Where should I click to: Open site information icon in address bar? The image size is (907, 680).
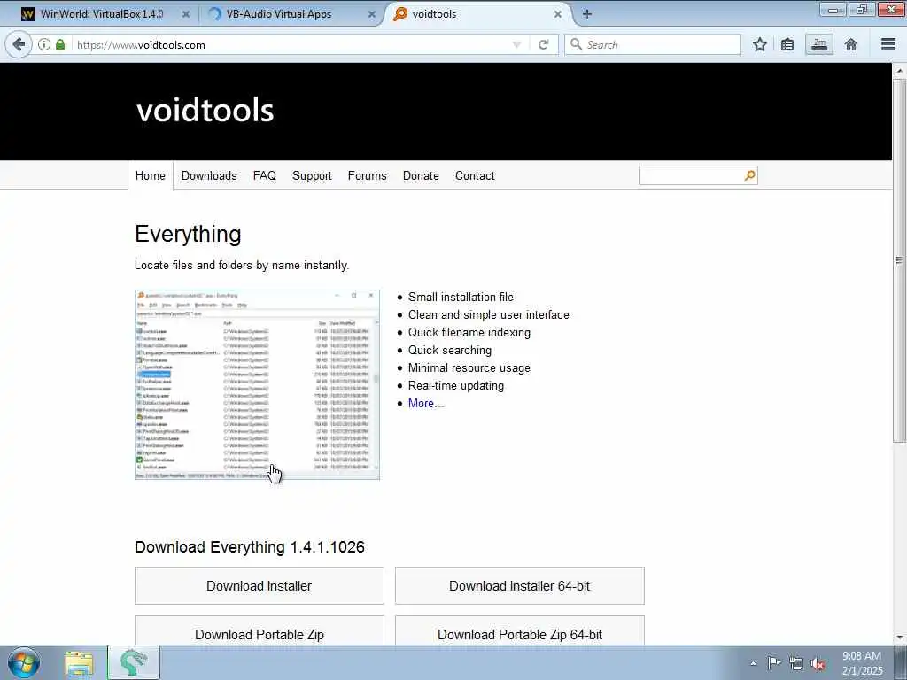tap(44, 44)
